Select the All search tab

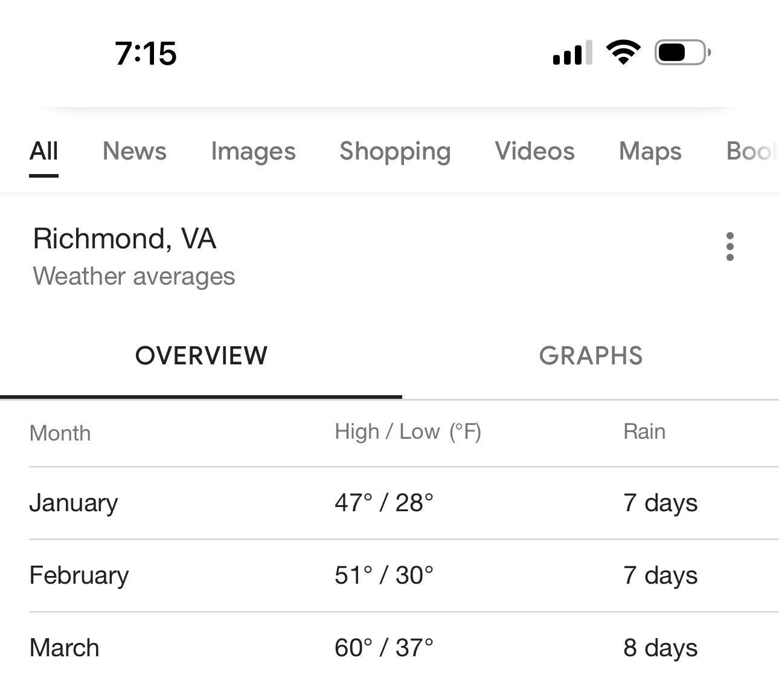(43, 151)
